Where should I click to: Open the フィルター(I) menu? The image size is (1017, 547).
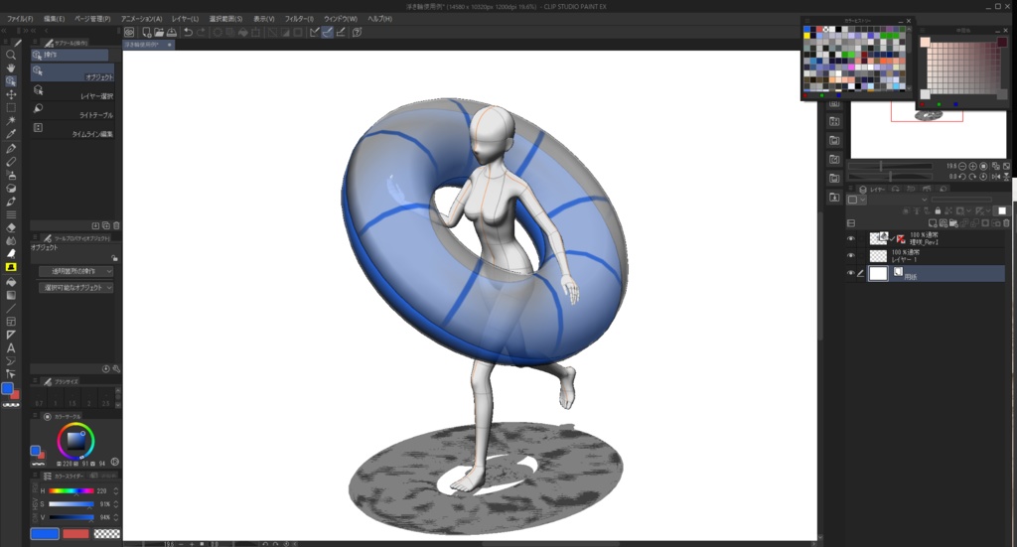(x=299, y=19)
